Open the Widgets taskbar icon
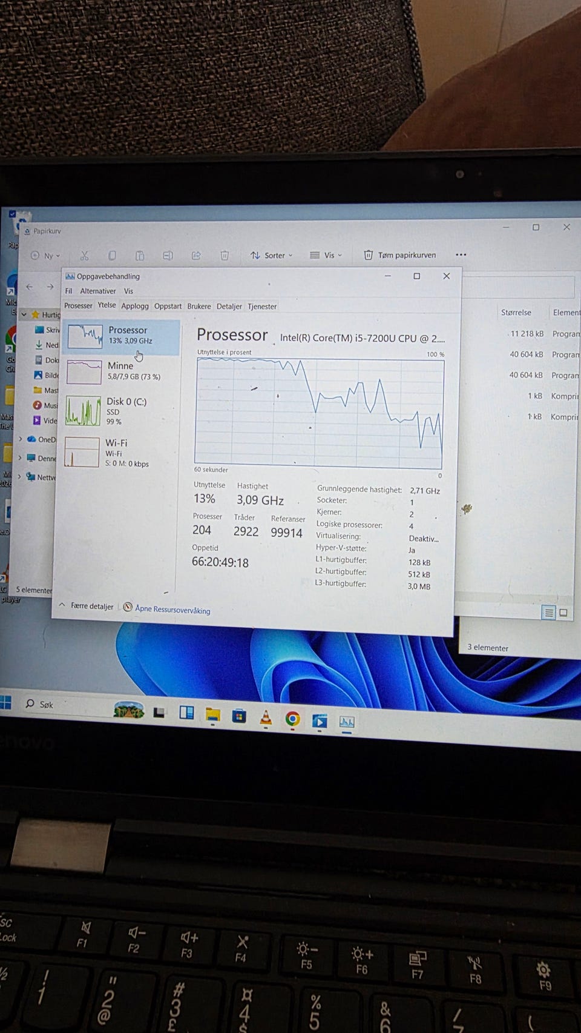The height and width of the screenshot is (1033, 581). [186, 714]
